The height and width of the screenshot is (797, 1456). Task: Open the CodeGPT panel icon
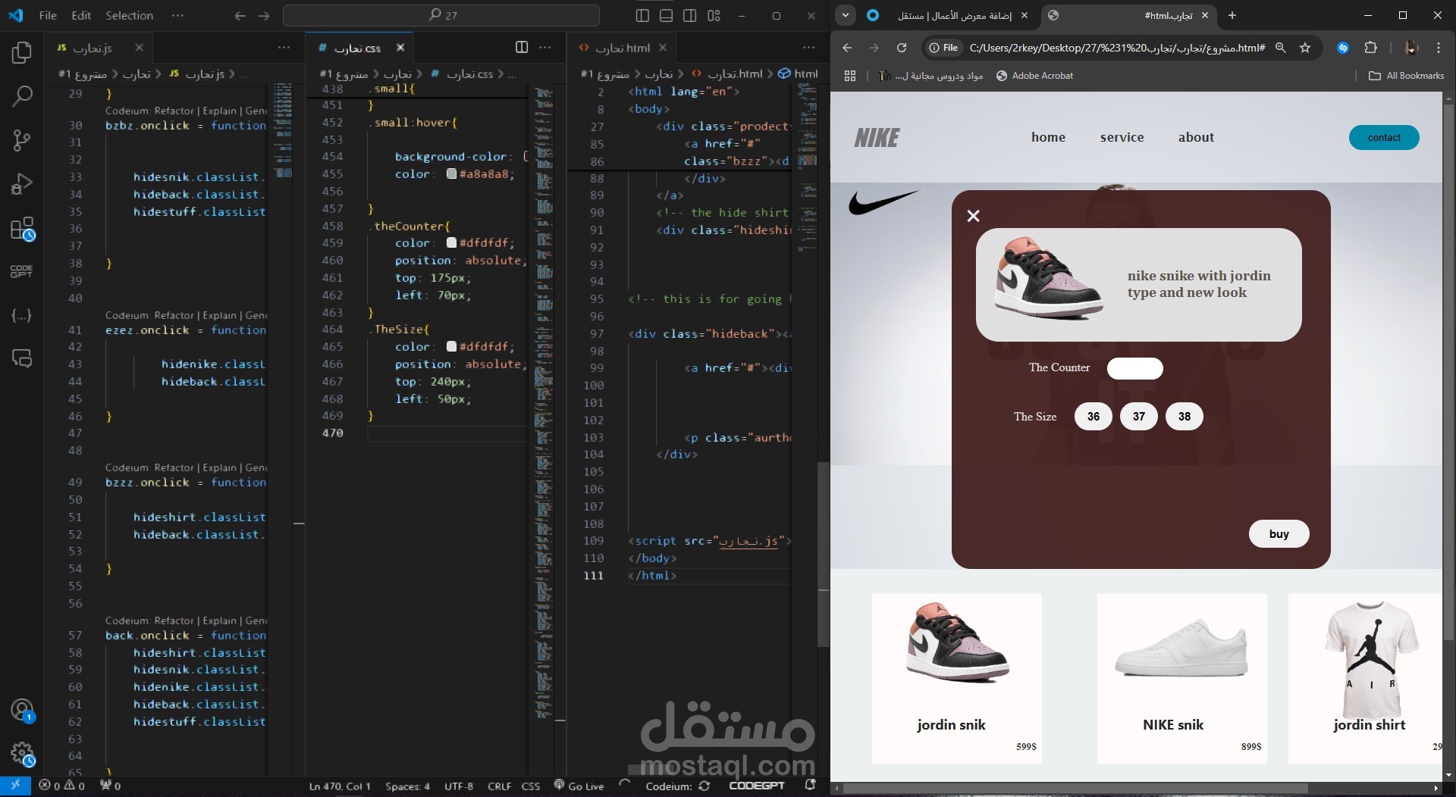click(x=22, y=271)
